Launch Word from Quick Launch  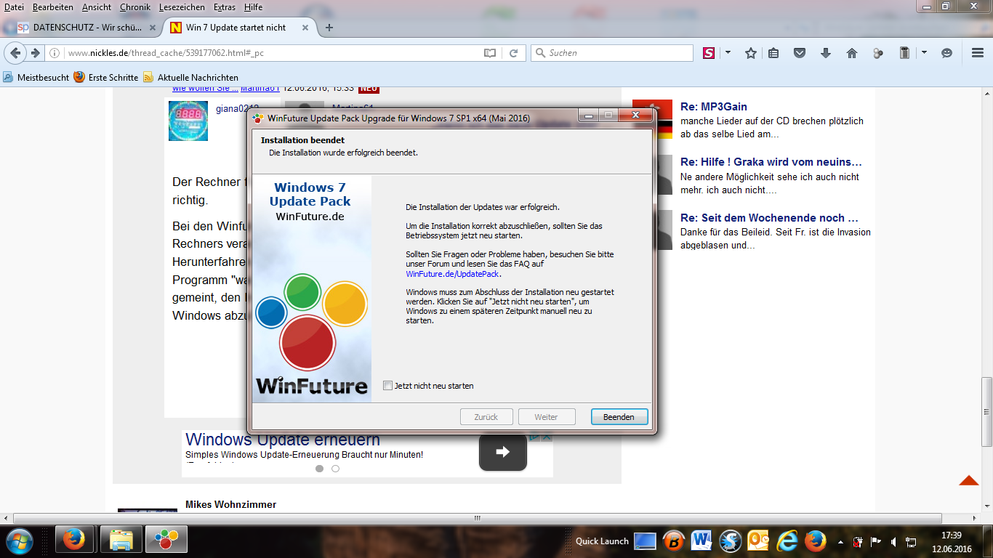click(x=701, y=541)
